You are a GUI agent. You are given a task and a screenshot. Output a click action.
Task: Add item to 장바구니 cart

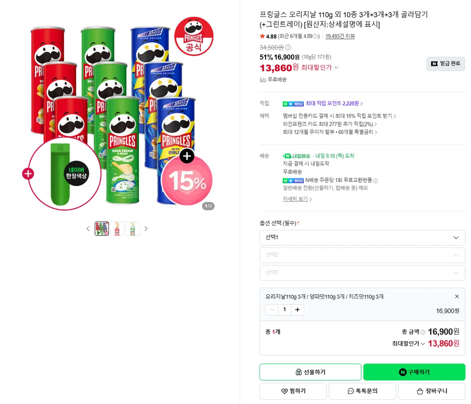[x=431, y=391]
